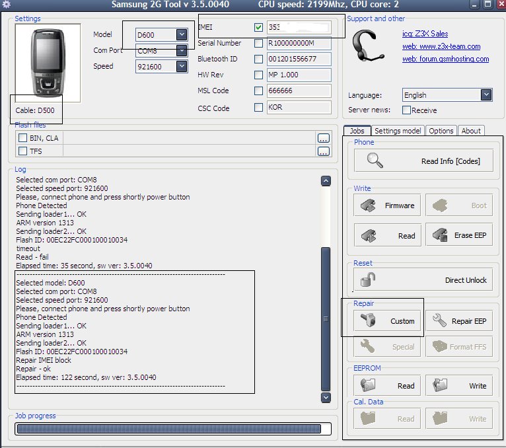Click the log scroll down arrow
Viewport: 506px width, 448px height.
[326, 398]
